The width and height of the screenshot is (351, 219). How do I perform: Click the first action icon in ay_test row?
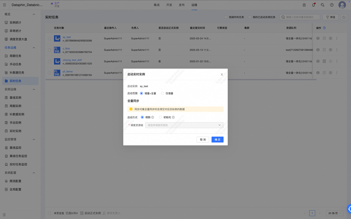[x=318, y=39]
